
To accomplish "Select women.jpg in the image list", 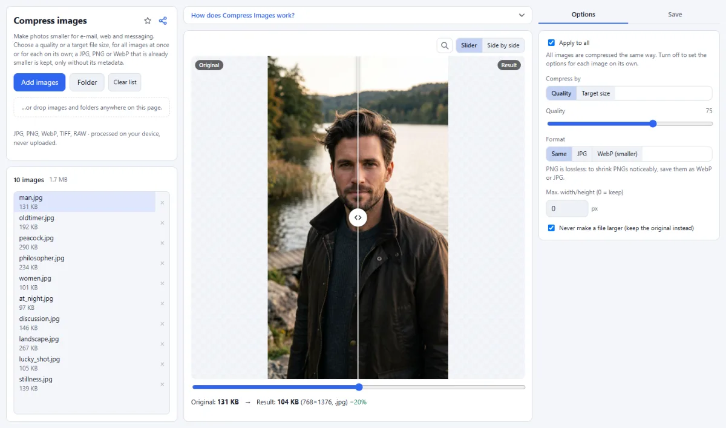I will point(85,283).
